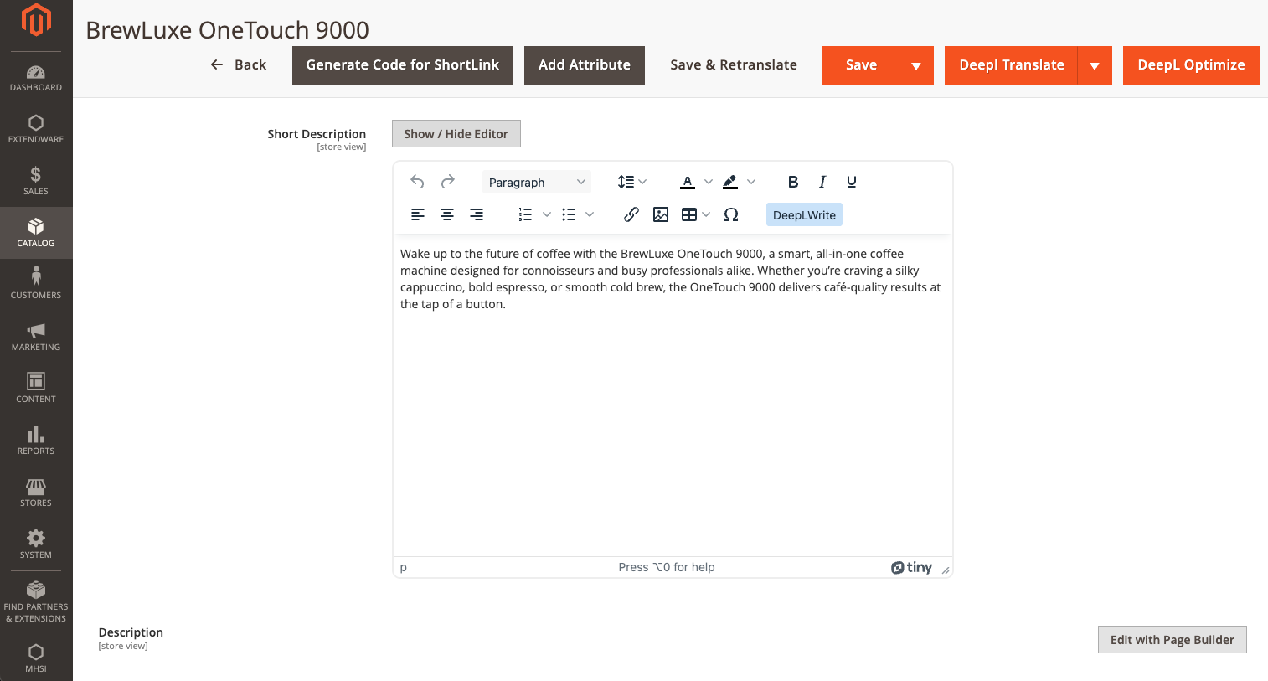
Task: Open the Dashboard sidebar item
Action: pyautogui.click(x=36, y=78)
